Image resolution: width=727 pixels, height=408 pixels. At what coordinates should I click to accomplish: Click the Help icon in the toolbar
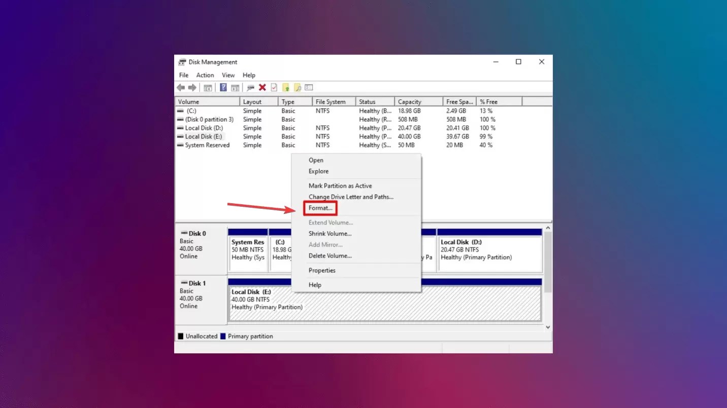pyautogui.click(x=223, y=87)
